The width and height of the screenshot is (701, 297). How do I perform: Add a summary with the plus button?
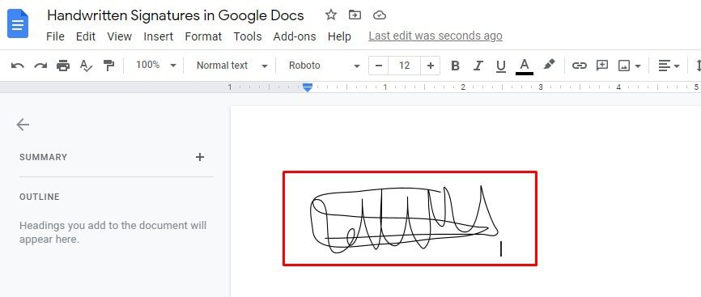point(200,157)
